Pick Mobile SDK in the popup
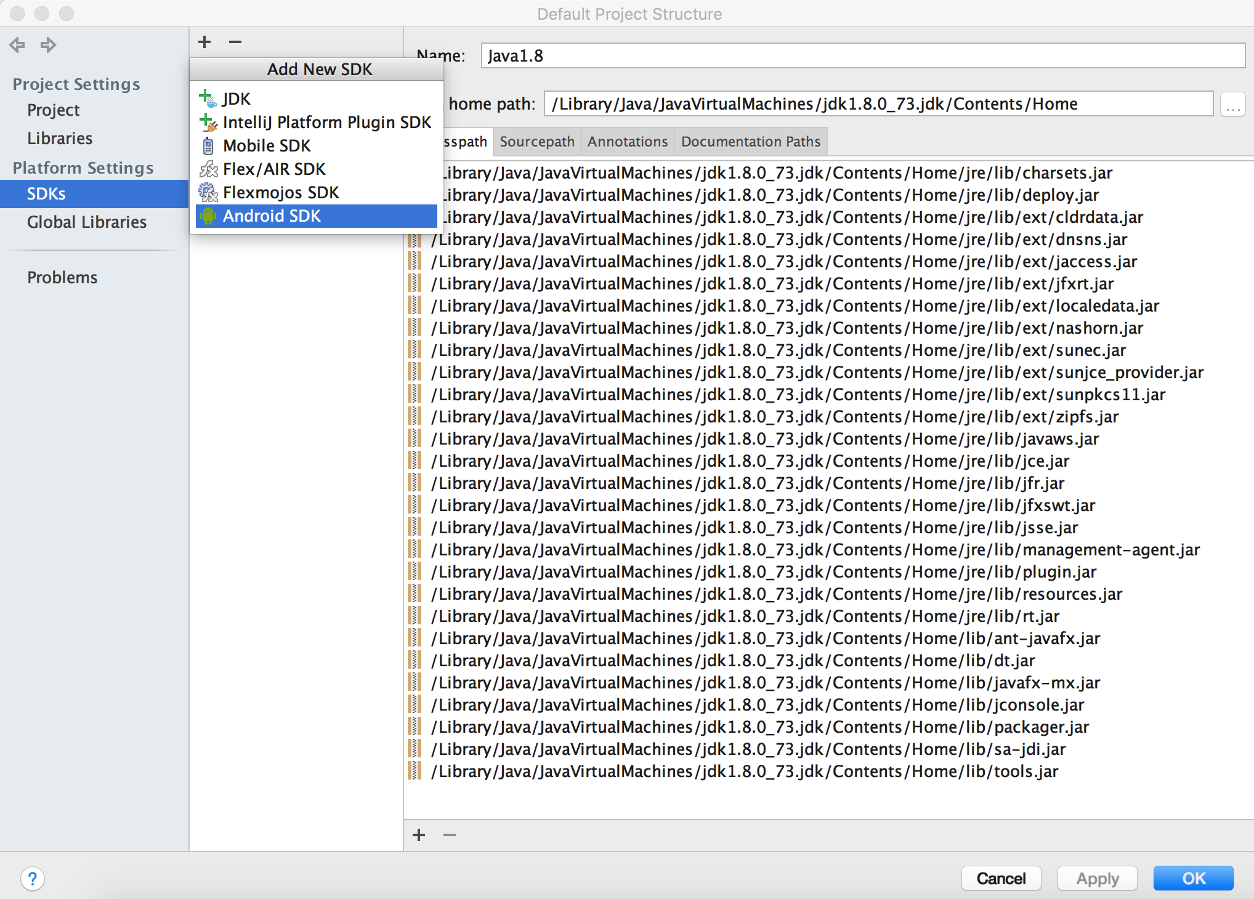 [x=267, y=145]
